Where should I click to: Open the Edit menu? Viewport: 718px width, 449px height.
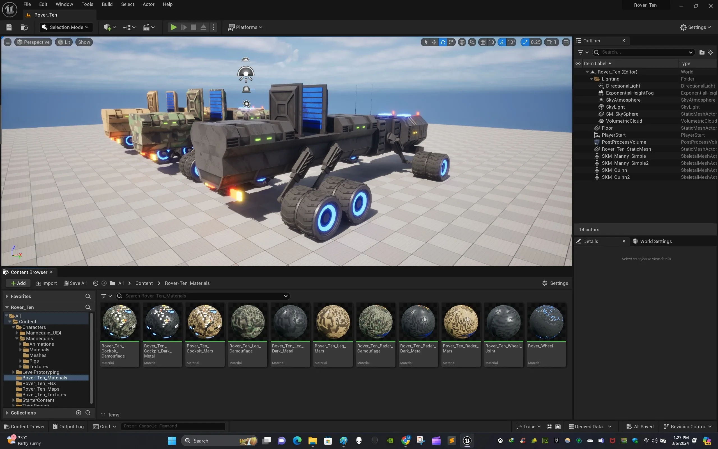pyautogui.click(x=43, y=4)
